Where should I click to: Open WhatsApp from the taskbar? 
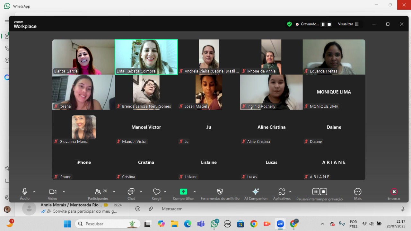pyautogui.click(x=214, y=224)
